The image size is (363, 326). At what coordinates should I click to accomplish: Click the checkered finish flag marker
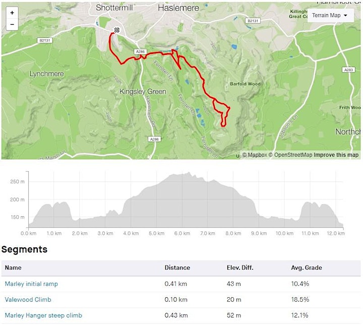(x=116, y=30)
